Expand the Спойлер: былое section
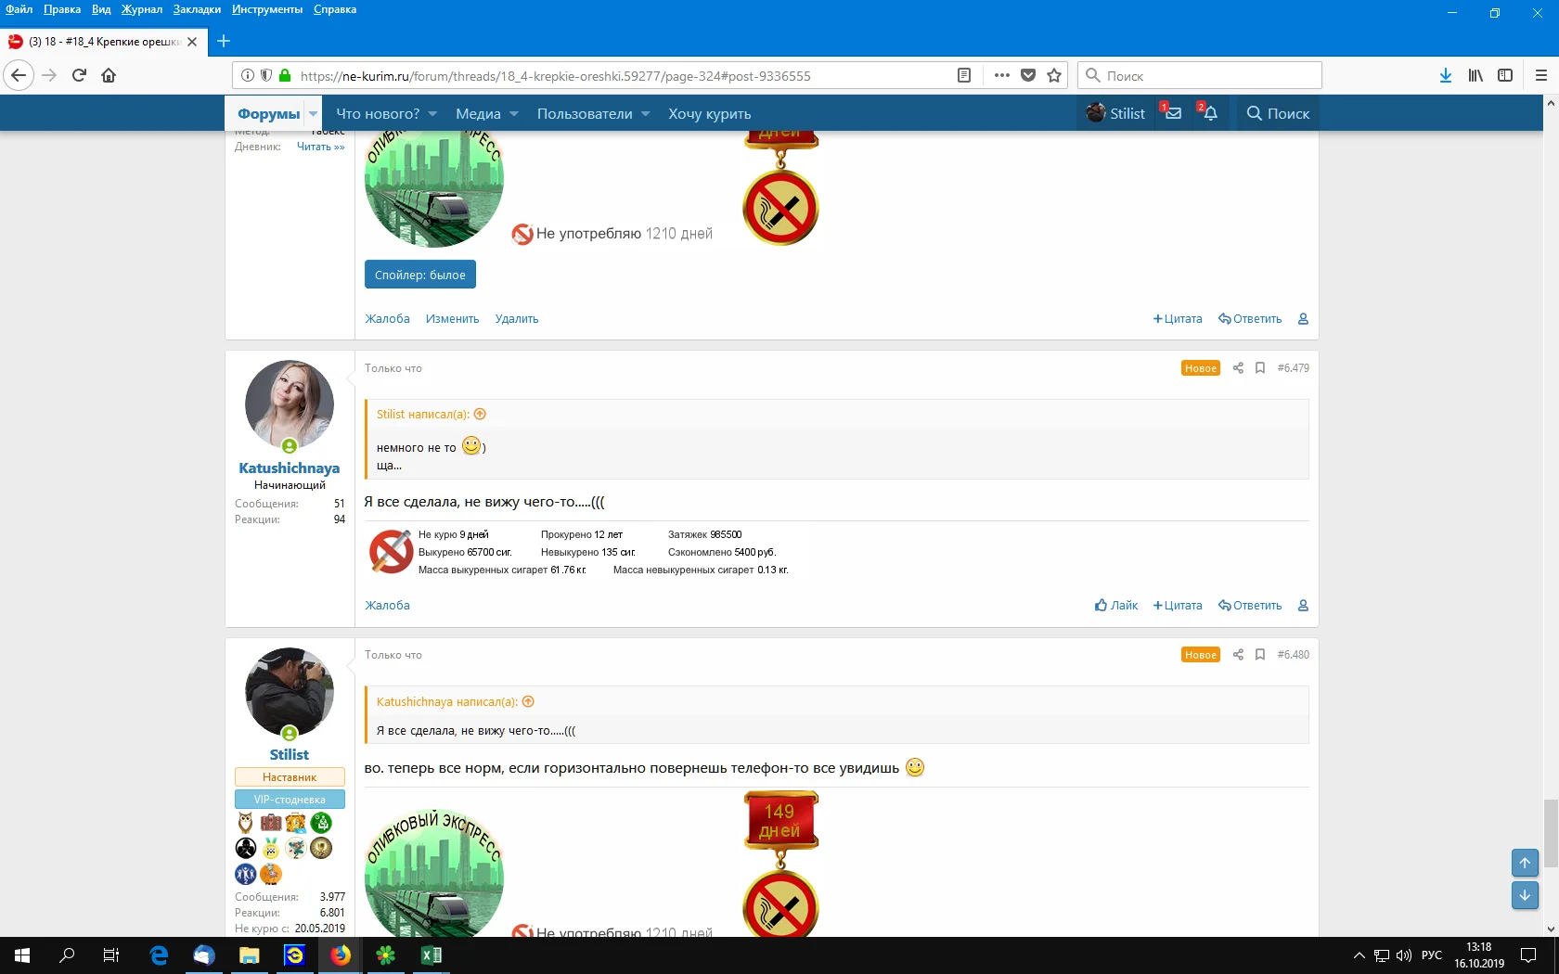This screenshot has width=1559, height=974. tap(420, 275)
